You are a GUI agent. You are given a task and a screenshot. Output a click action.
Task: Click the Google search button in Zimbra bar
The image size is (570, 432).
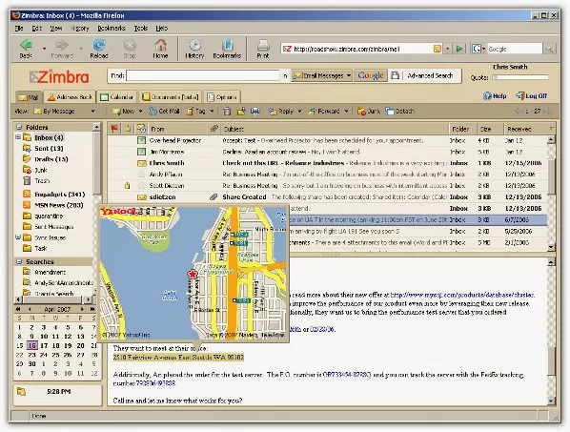click(x=371, y=75)
